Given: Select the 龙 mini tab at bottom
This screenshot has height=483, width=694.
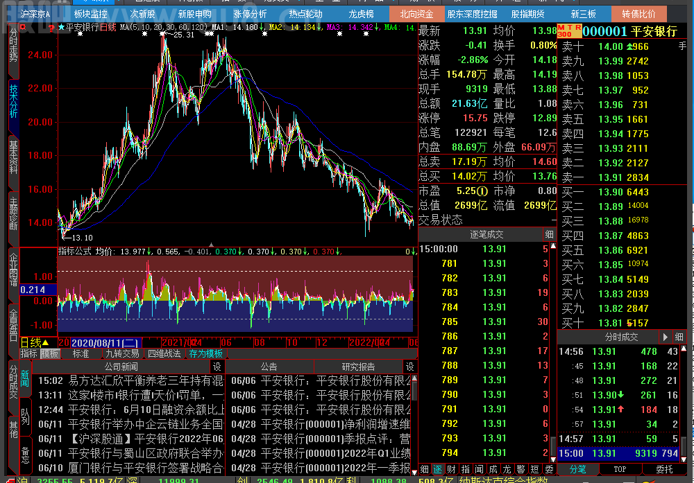Looking at the screenshot, I should tap(507, 469).
